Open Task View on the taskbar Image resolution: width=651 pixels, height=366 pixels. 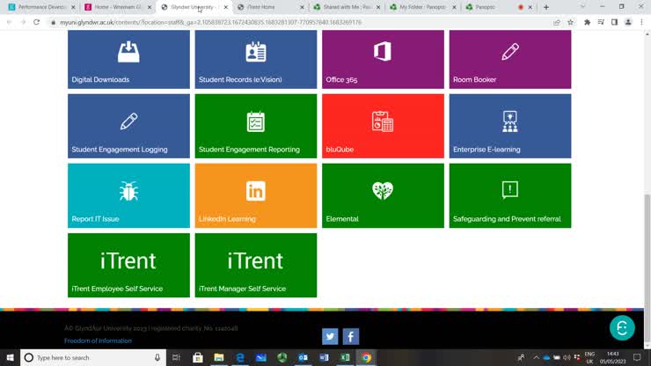point(176,357)
